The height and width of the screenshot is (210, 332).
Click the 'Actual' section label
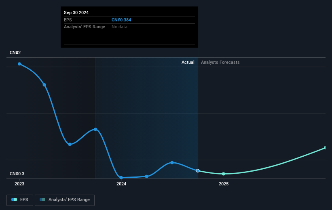pyautogui.click(x=188, y=62)
